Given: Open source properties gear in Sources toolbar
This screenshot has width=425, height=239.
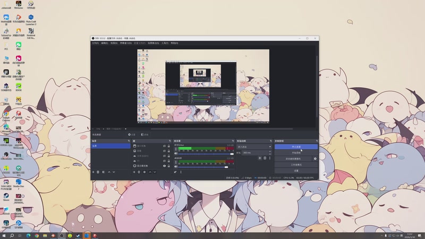Looking at the screenshot, I should [x=144, y=172].
